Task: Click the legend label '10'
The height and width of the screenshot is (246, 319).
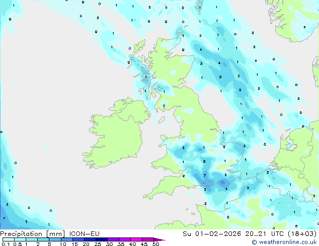Action: (63, 244)
